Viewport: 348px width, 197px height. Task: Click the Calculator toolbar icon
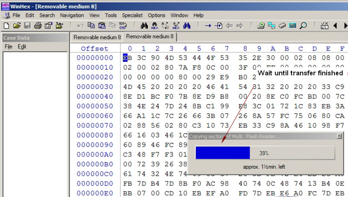[x=293, y=26]
